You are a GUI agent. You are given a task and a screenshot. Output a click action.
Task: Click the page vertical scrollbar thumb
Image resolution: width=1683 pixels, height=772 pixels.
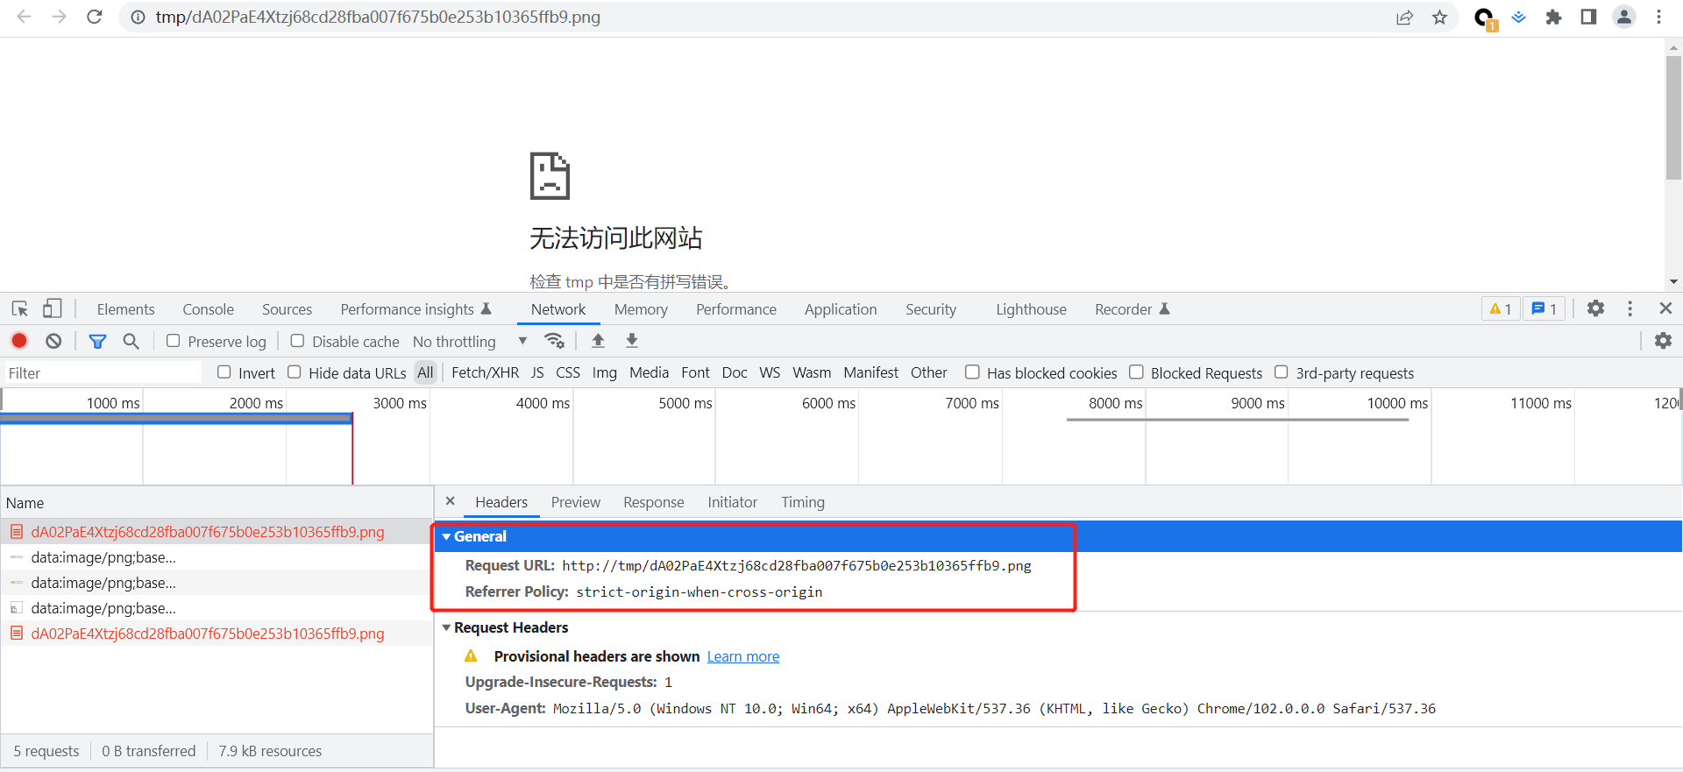pyautogui.click(x=1673, y=118)
